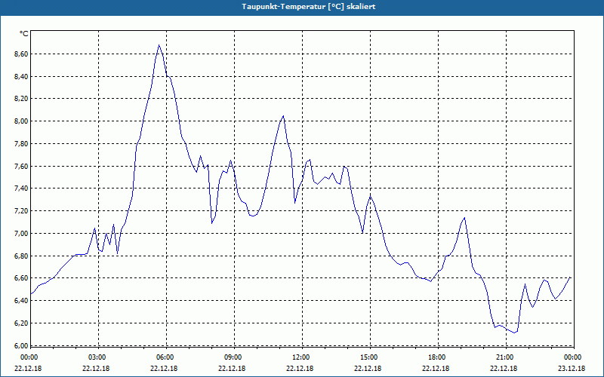Pick the 6,00 y-axis value
The image size is (604, 377).
coord(21,345)
